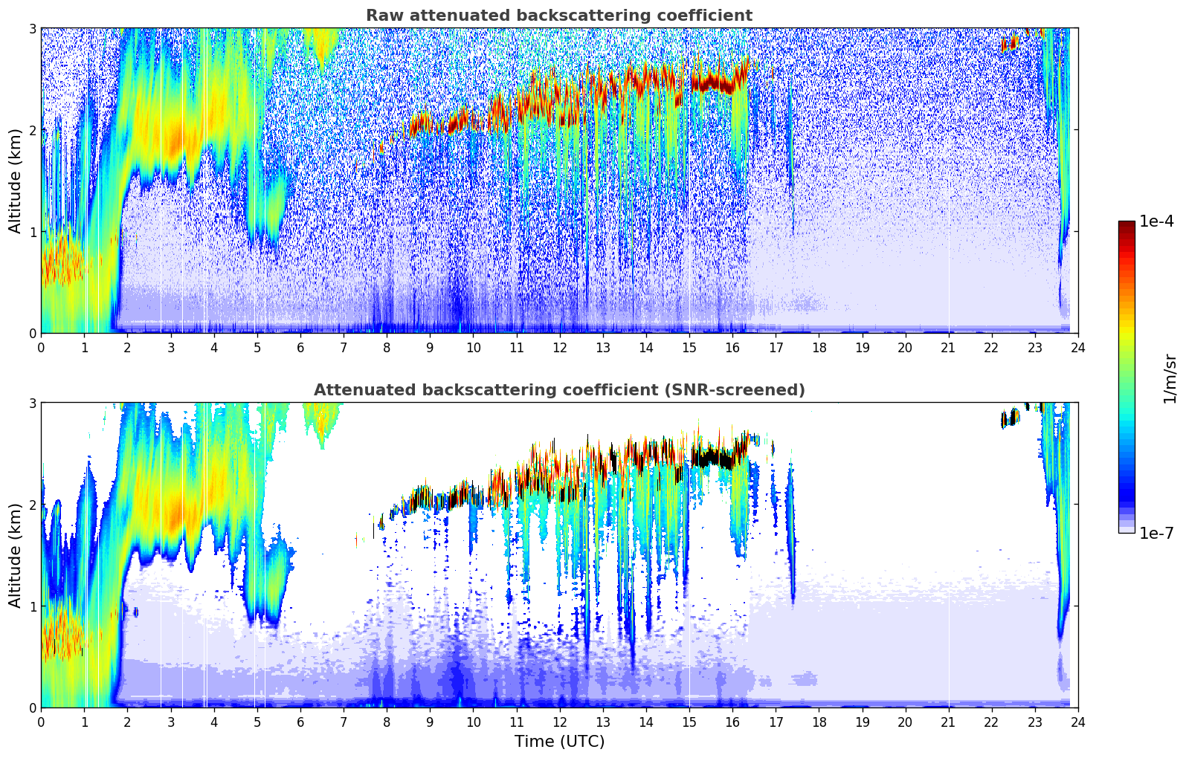
Task: Click hour "6" tick label under the raw plot
Action: click(x=300, y=347)
